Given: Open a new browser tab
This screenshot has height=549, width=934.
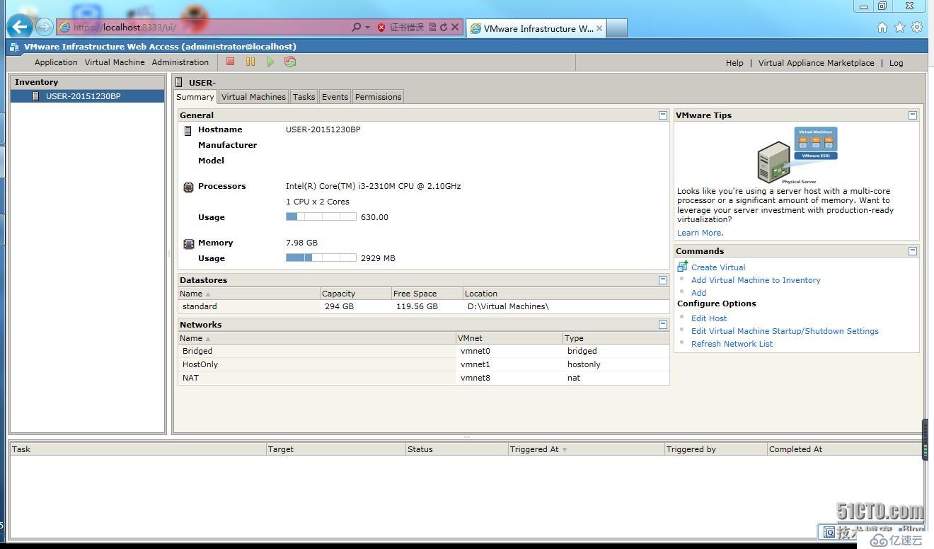Looking at the screenshot, I should point(617,28).
